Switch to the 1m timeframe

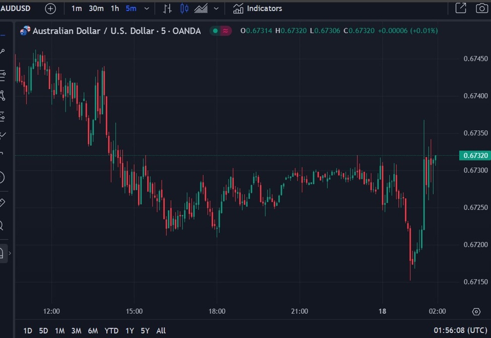point(77,9)
